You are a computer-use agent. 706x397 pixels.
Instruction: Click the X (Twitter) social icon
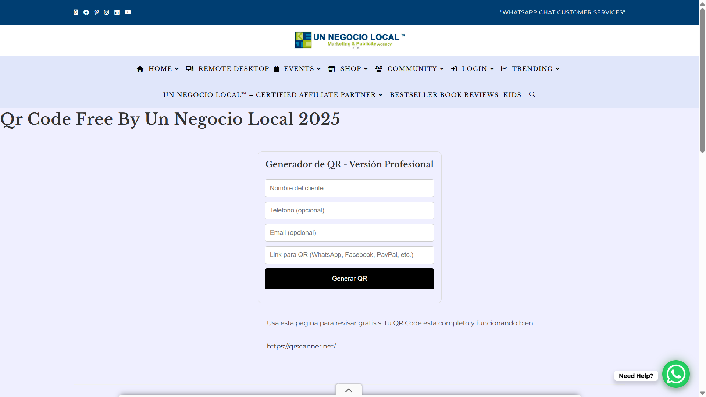[76, 12]
